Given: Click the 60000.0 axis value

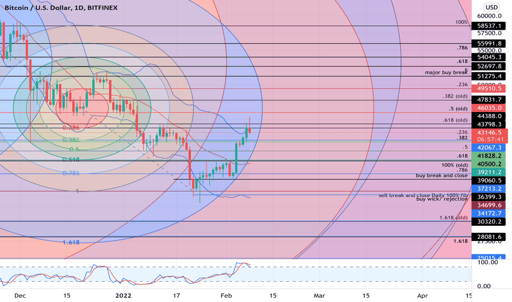Looking at the screenshot, I should pos(489,16).
